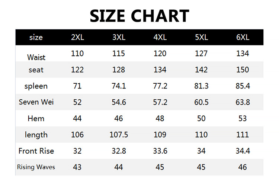
Task: Select the Waist row label
Action: [x=36, y=57]
